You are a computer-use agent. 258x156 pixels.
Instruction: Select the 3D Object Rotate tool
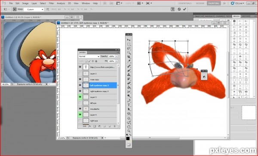click(x=129, y=118)
